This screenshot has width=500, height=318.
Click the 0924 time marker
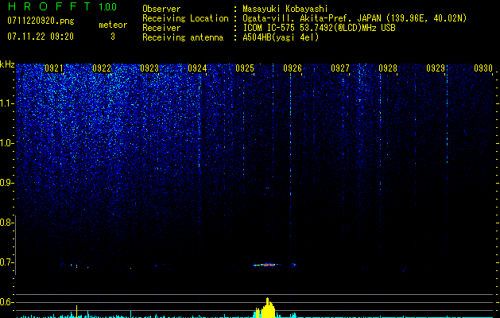point(197,68)
